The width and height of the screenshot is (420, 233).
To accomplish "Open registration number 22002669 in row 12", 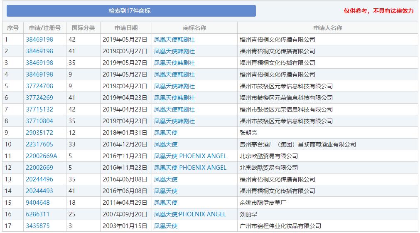I will (39, 168).
